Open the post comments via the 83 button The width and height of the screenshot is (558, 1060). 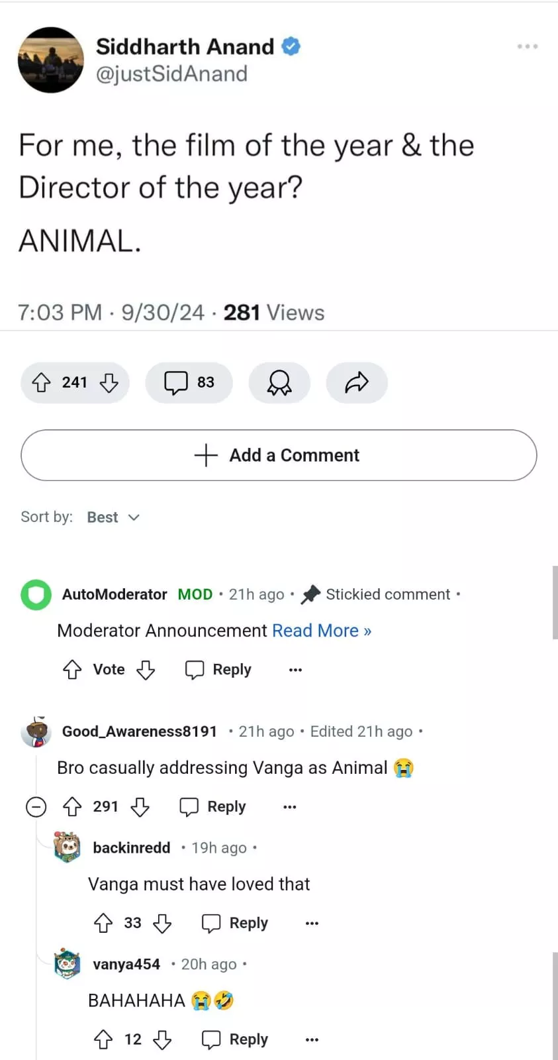coord(189,382)
